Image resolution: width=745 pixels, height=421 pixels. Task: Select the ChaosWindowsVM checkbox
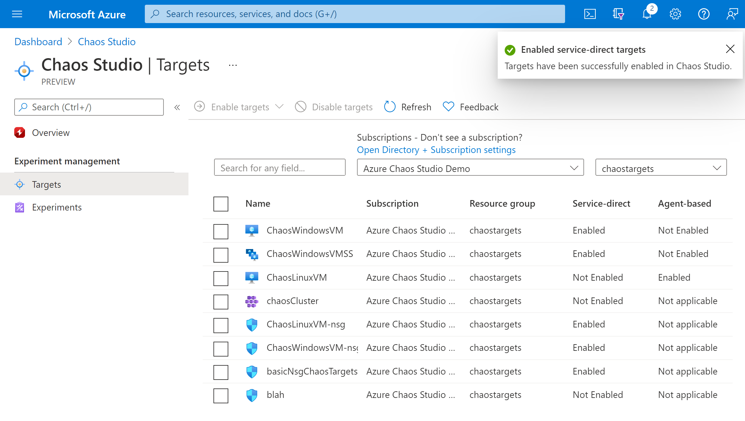coord(220,230)
